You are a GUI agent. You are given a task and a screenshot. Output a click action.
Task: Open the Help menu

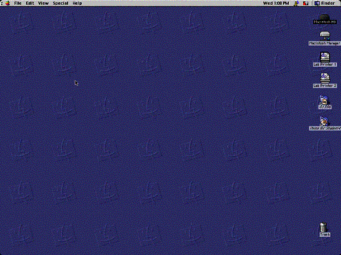click(77, 3)
